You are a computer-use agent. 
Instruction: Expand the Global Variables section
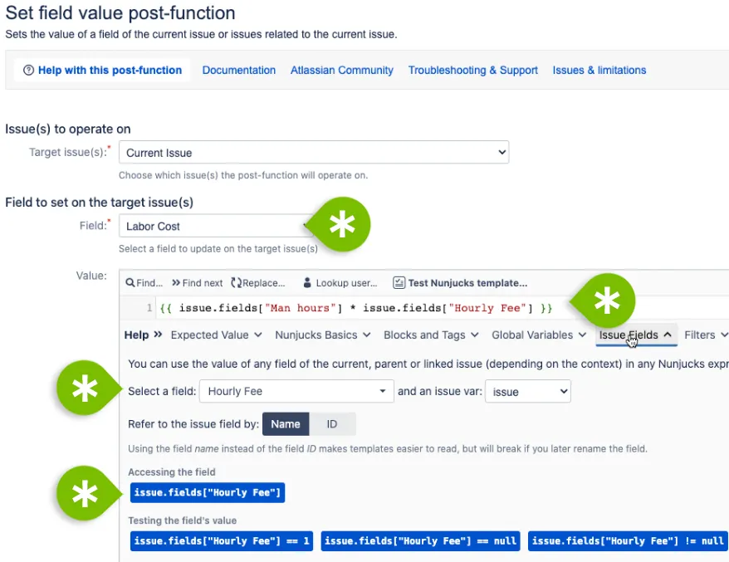coord(539,335)
